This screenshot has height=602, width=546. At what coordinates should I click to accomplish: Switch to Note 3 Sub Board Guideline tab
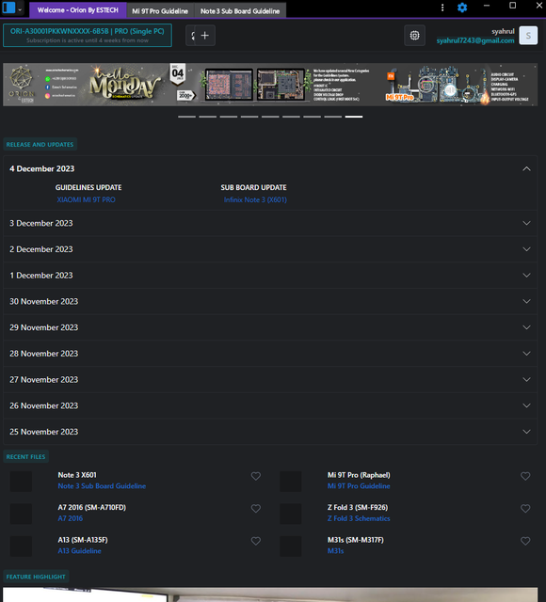(x=240, y=11)
